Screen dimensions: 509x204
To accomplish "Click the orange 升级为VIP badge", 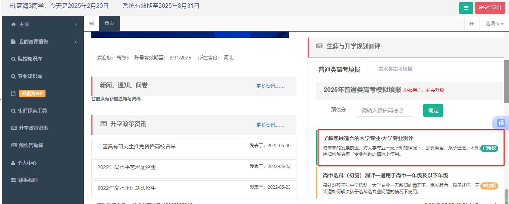I will pyautogui.click(x=32, y=94).
